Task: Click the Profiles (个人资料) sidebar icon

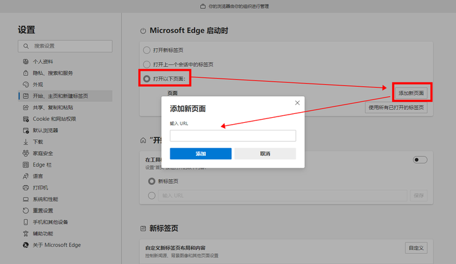Action: point(25,61)
